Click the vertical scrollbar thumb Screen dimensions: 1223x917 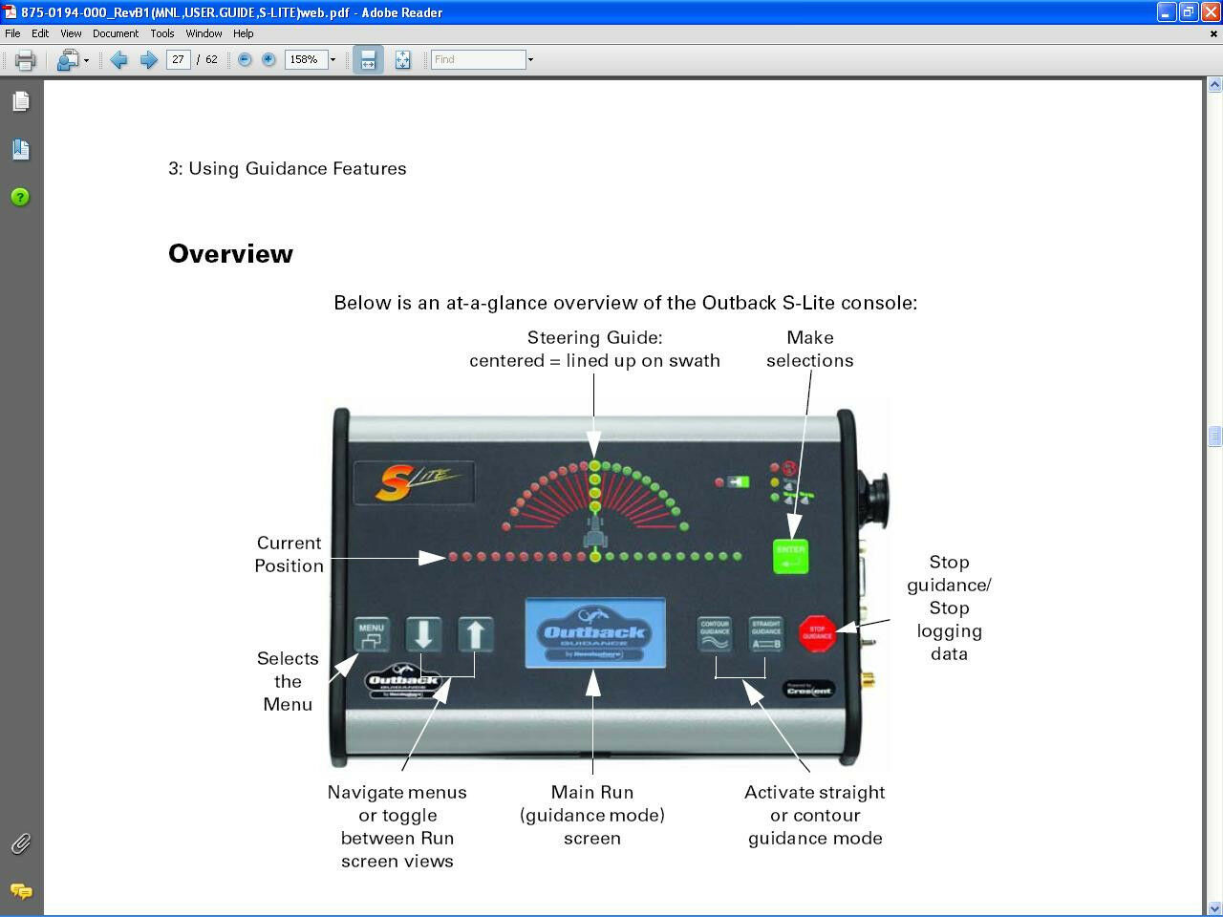[1214, 437]
